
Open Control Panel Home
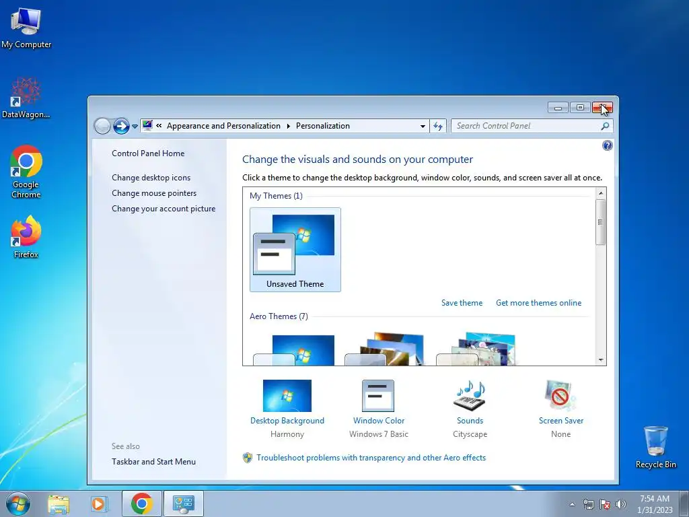(x=148, y=153)
